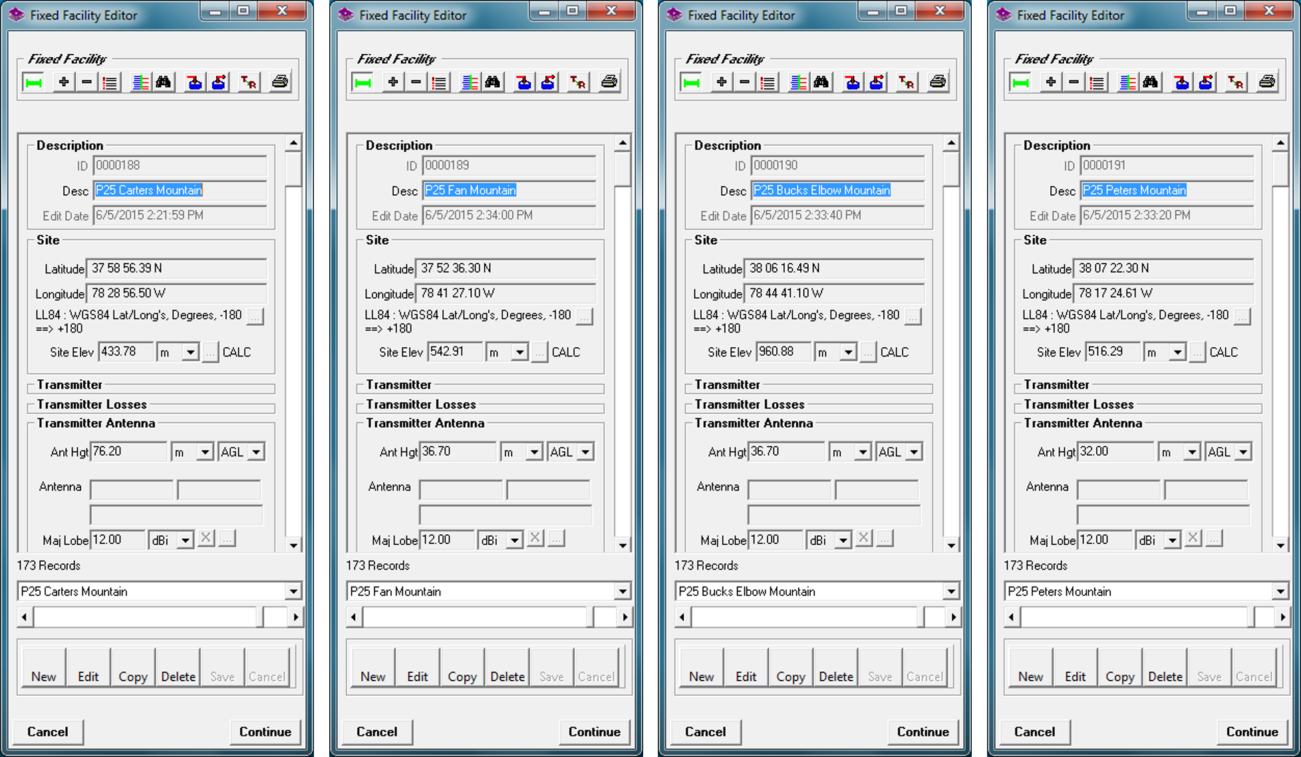
Task: Click up arrow of vertical scrollbar in Bucks Elbow Mountain window
Action: click(x=951, y=143)
